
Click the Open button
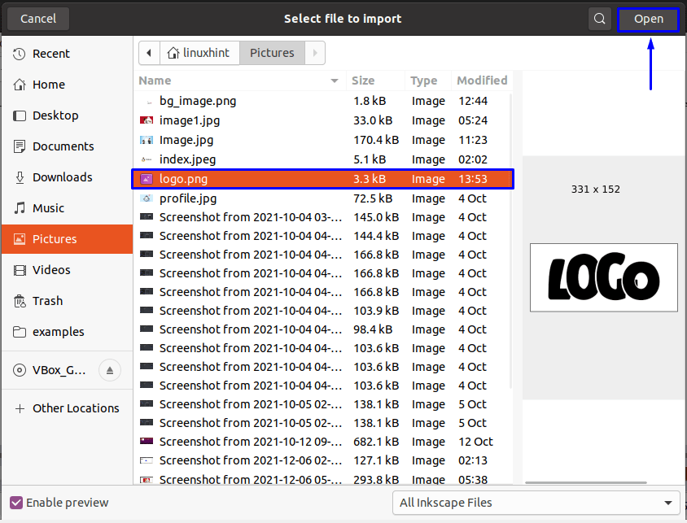(648, 18)
